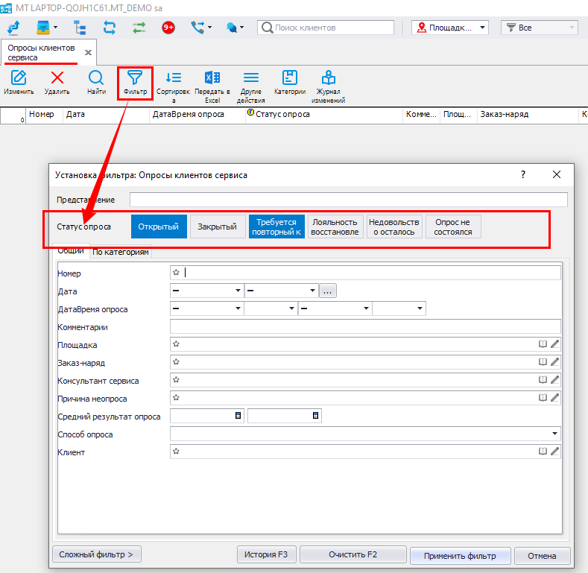The height and width of the screenshot is (573, 588).
Task: Select the Опросы клиентов сервиса tab
Action: point(41,52)
